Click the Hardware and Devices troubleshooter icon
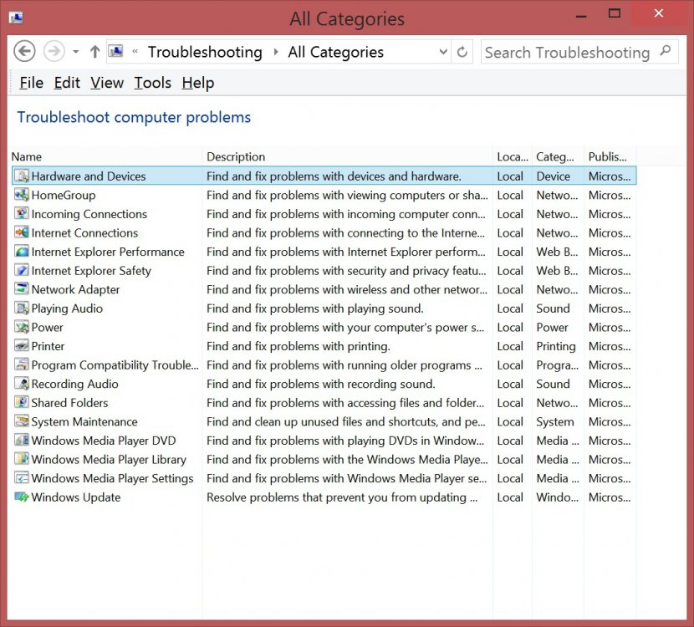Image resolution: width=694 pixels, height=627 pixels. [21, 176]
